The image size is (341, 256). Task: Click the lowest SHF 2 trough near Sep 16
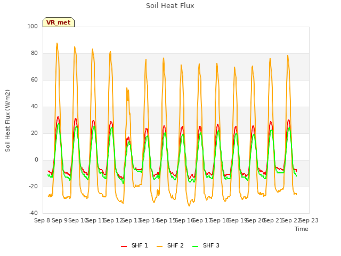tap(189, 205)
